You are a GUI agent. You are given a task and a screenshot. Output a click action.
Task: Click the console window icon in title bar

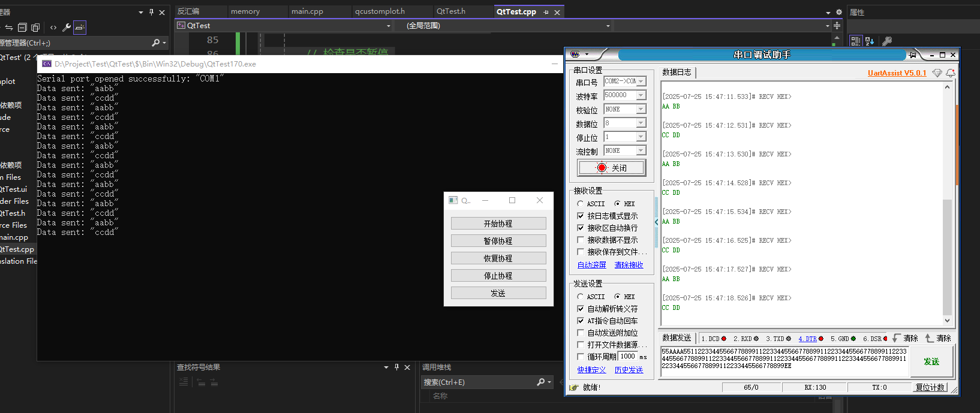point(47,64)
